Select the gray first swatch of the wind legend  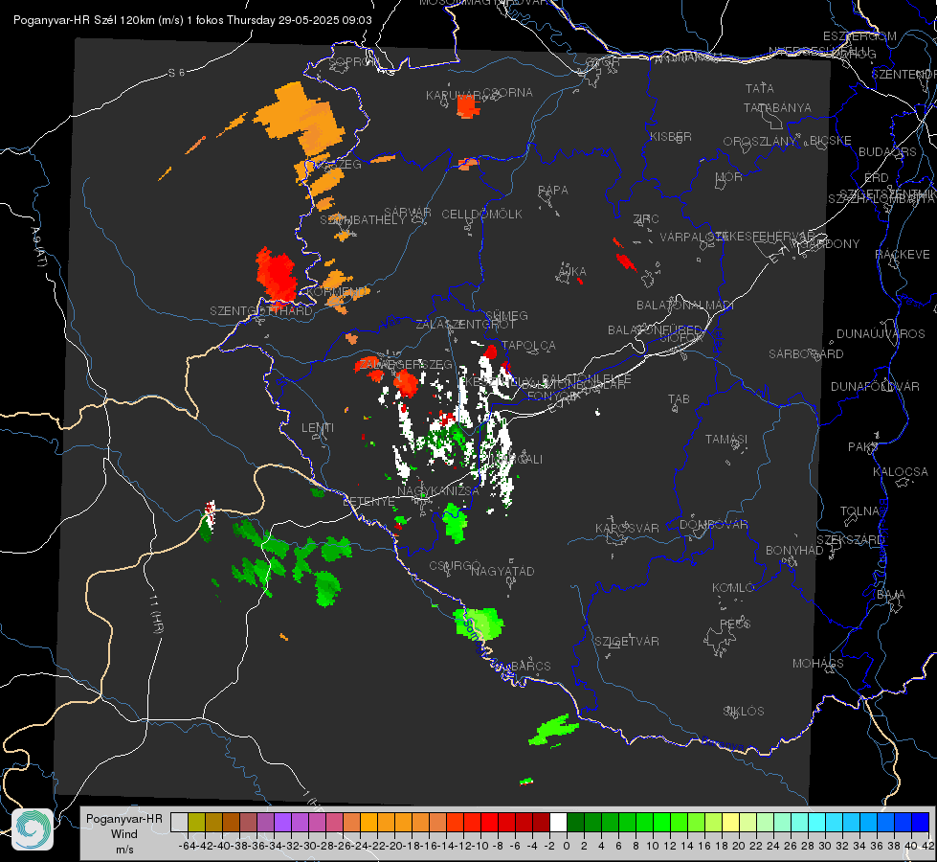[179, 822]
